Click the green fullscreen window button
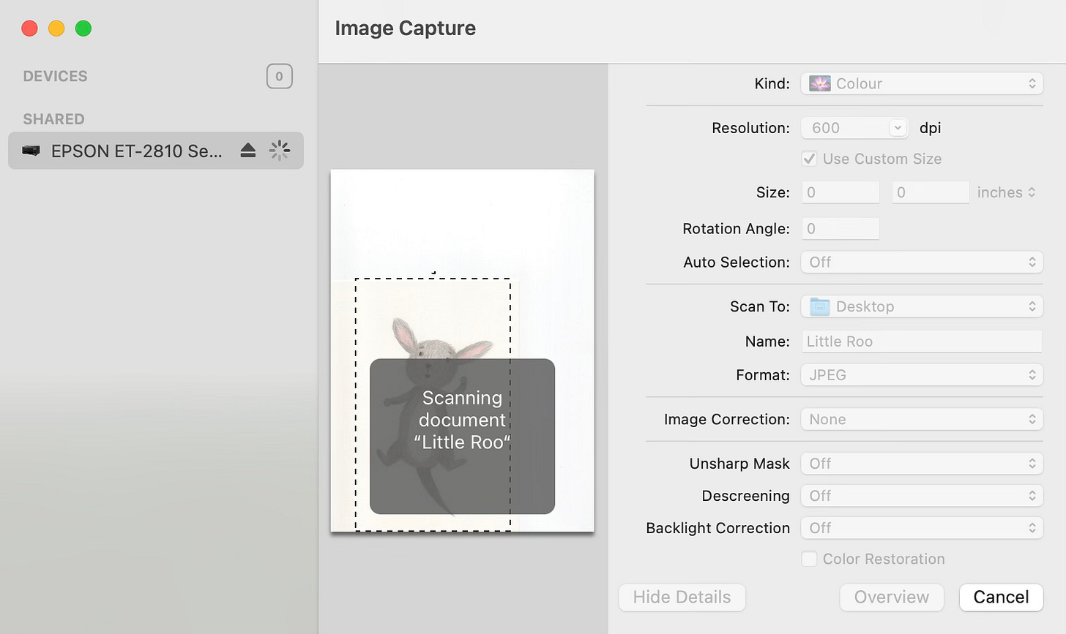This screenshot has width=1066, height=634. tap(83, 29)
